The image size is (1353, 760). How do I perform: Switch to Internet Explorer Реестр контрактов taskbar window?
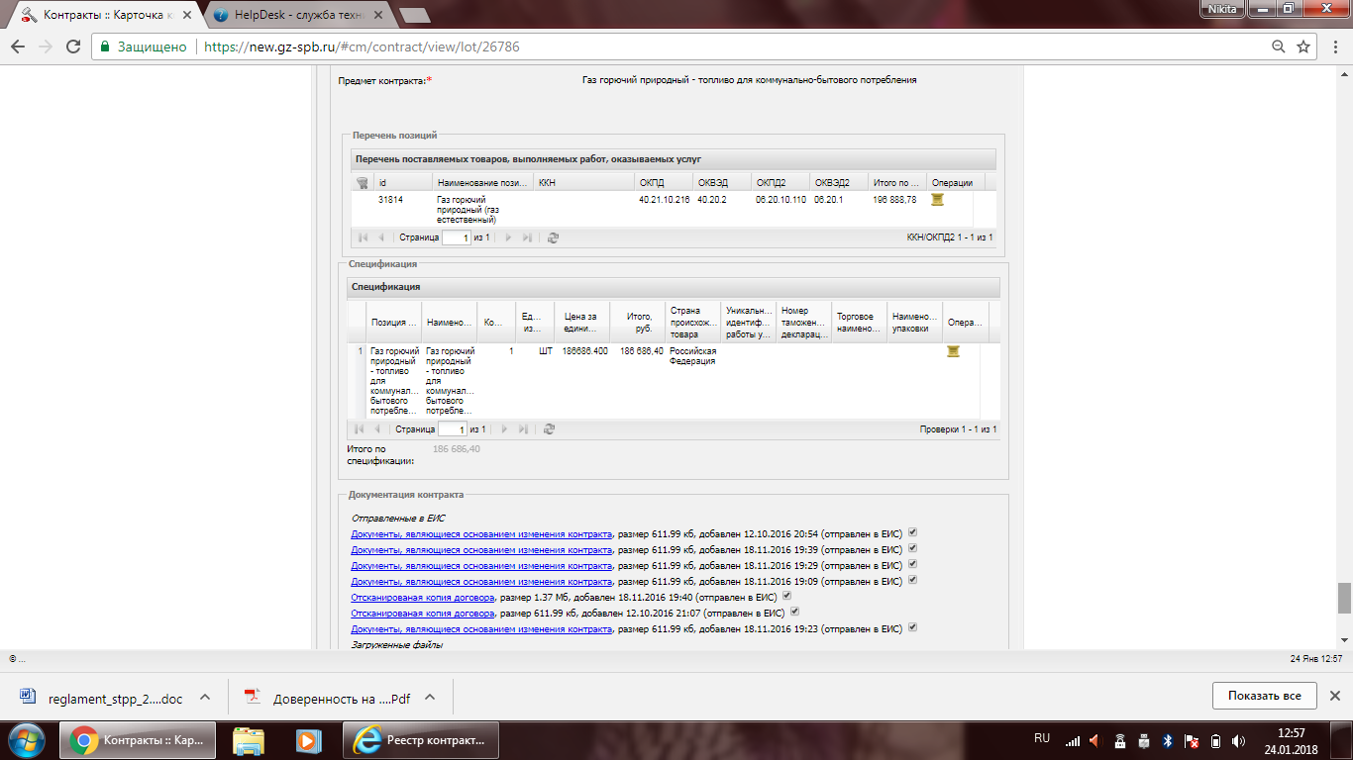point(421,740)
